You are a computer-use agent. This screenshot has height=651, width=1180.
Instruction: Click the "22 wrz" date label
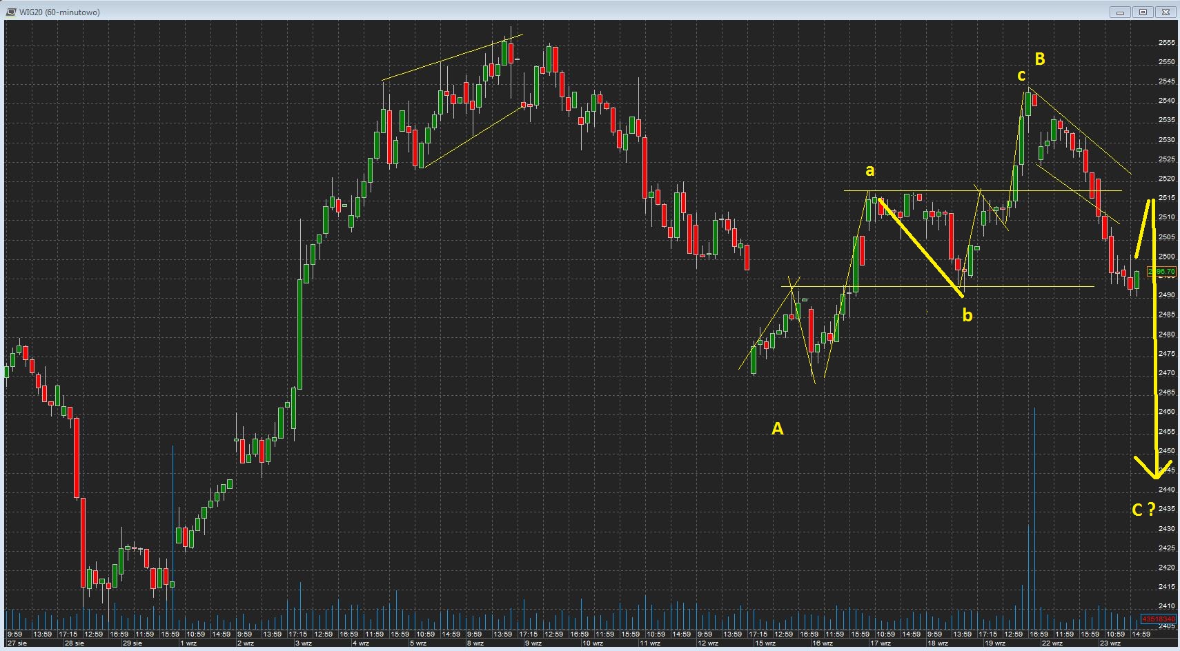pyautogui.click(x=1053, y=643)
